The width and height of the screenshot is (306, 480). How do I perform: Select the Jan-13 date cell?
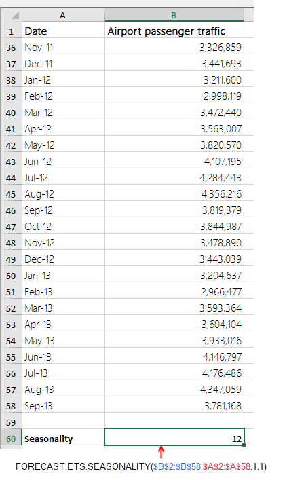click(63, 276)
